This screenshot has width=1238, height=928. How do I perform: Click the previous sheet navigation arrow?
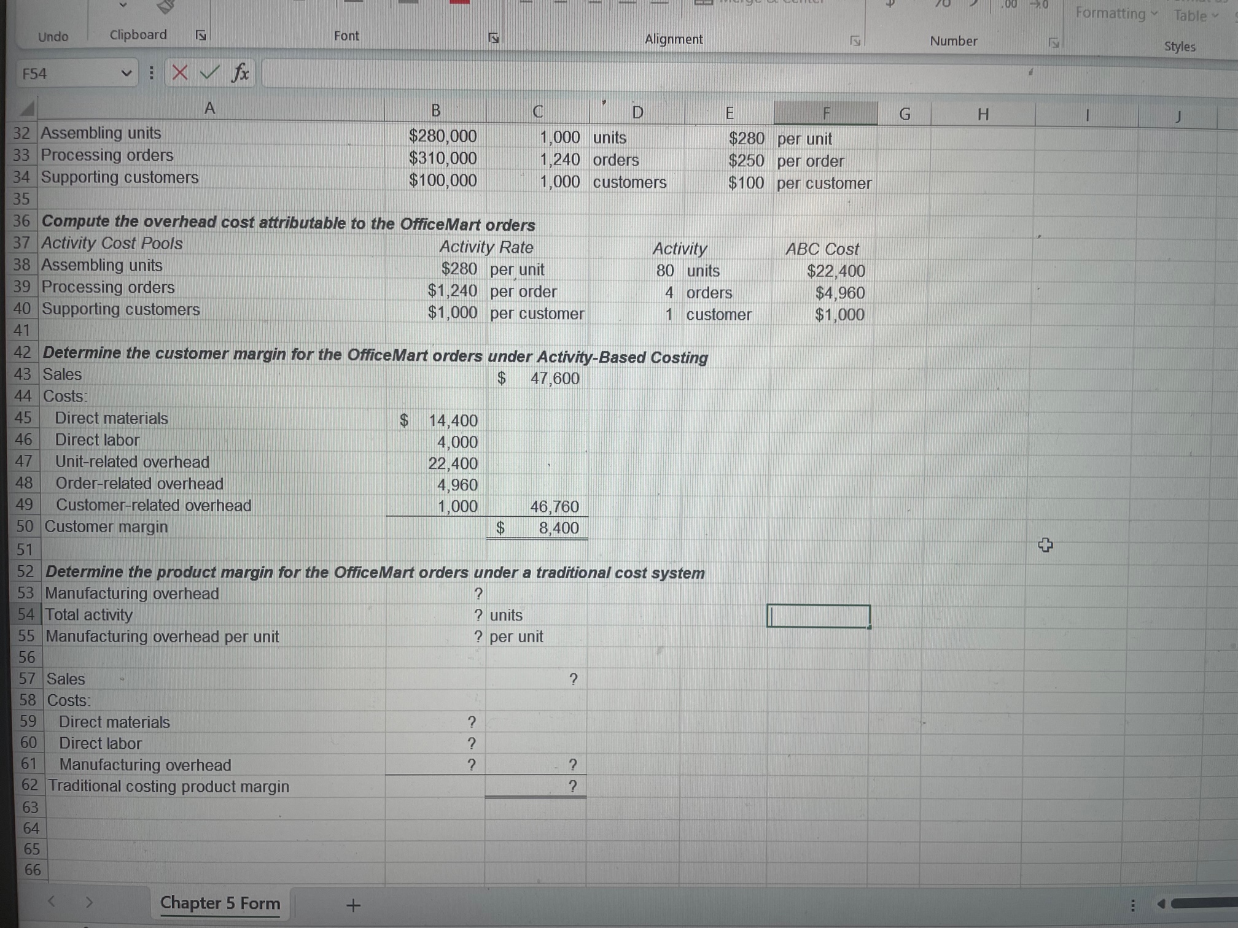52,903
